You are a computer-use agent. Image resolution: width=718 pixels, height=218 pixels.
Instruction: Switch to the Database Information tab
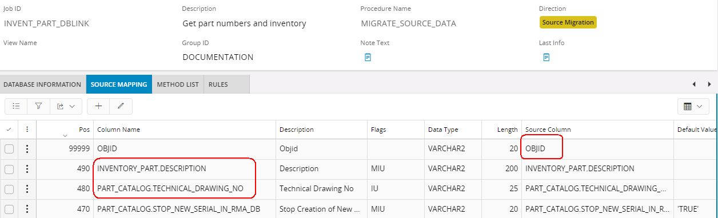click(x=42, y=84)
